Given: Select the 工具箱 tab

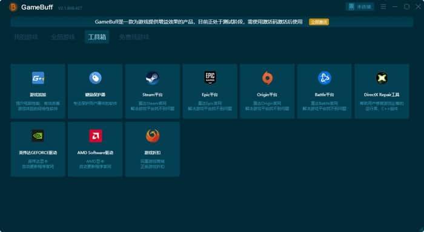Looking at the screenshot, I should (97, 37).
